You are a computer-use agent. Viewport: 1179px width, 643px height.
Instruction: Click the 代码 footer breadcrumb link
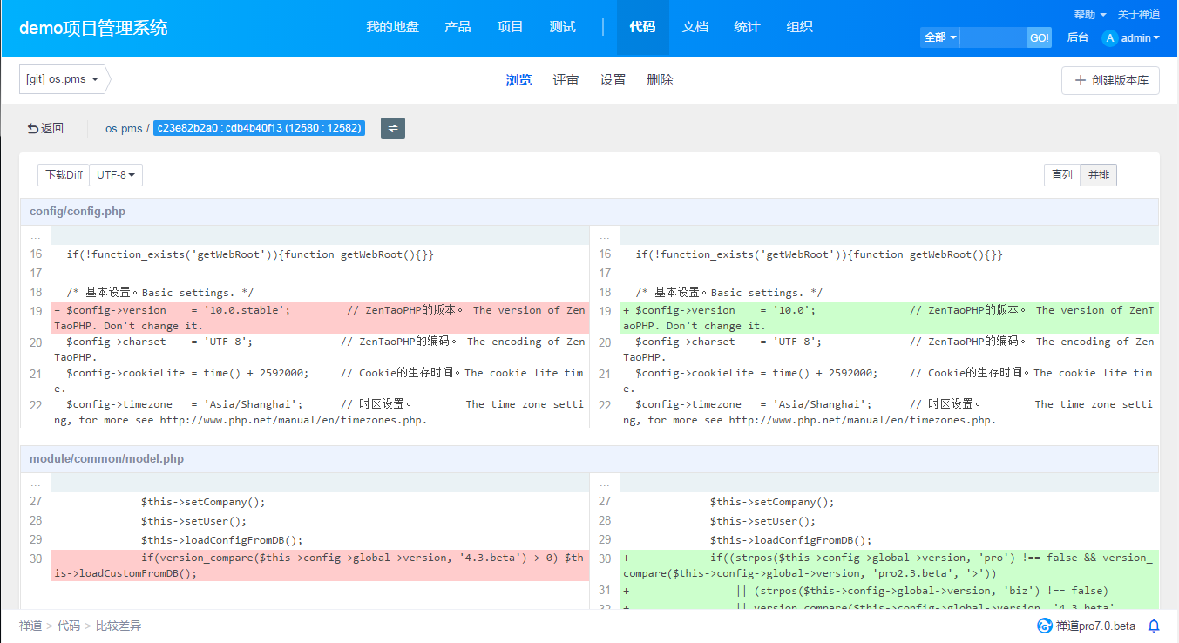pos(68,626)
